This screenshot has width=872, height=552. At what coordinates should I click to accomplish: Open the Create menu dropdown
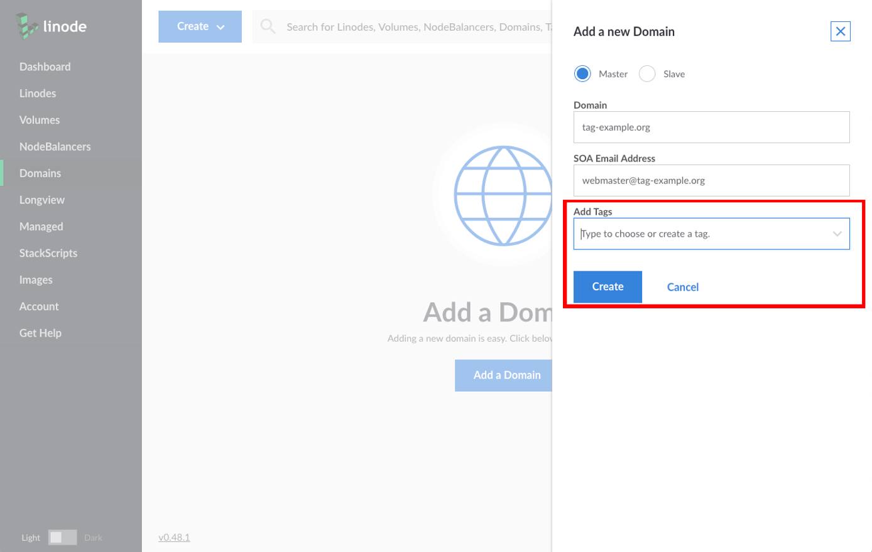200,26
